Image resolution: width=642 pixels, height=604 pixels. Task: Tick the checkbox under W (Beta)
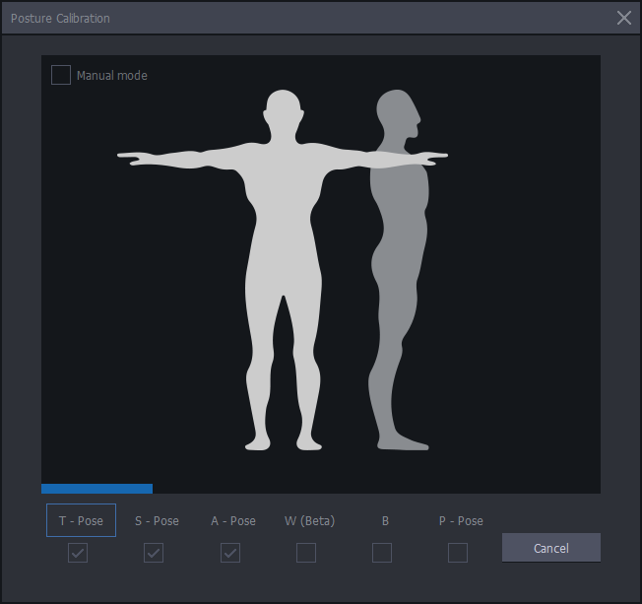(306, 553)
